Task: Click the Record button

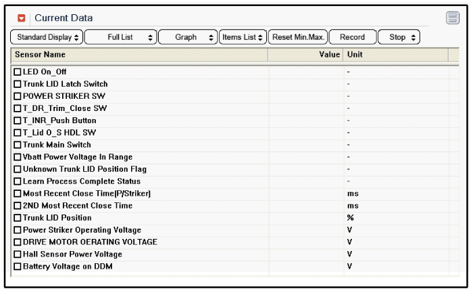Action: (353, 37)
